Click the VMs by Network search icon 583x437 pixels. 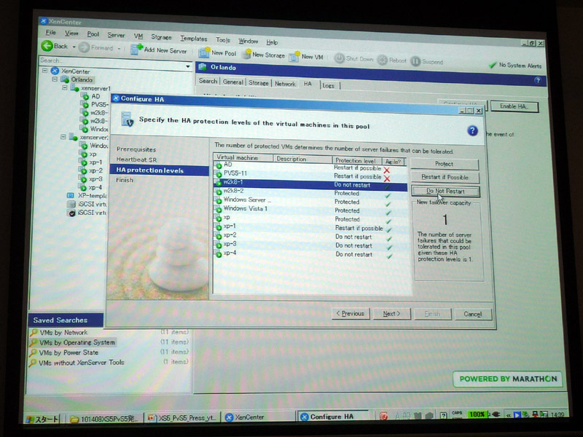pos(34,332)
